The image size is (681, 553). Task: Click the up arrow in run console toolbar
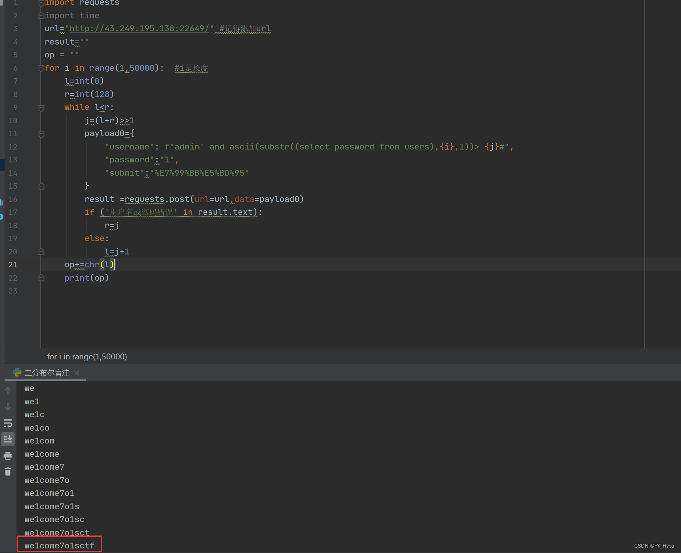[8, 391]
